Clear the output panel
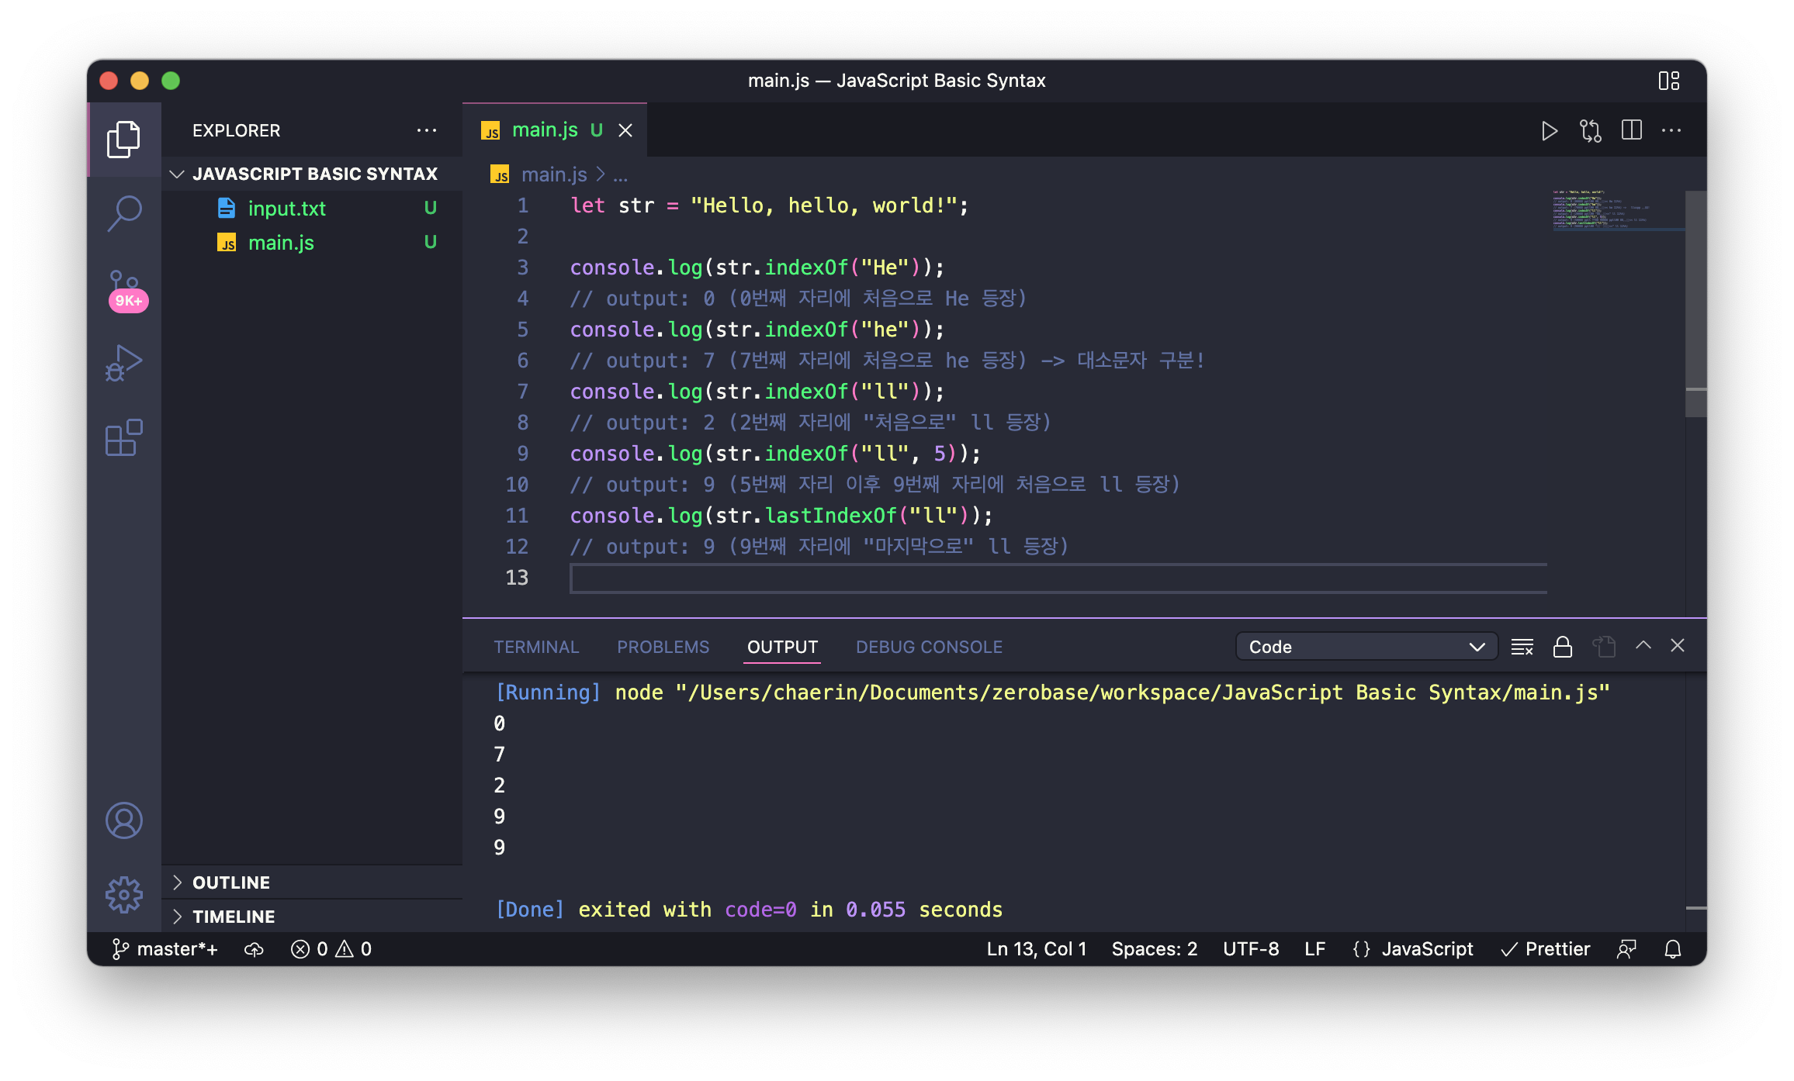The height and width of the screenshot is (1081, 1794). pyautogui.click(x=1522, y=647)
